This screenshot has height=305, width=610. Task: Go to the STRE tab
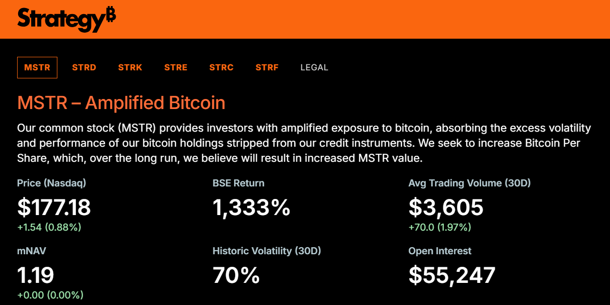176,67
